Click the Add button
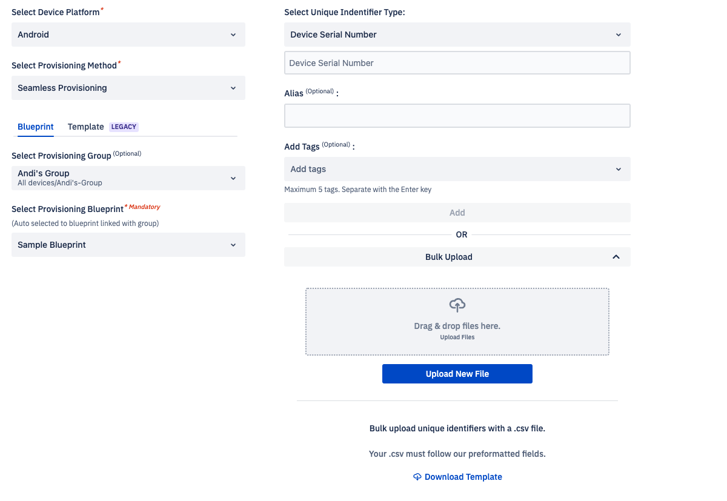 [x=457, y=213]
